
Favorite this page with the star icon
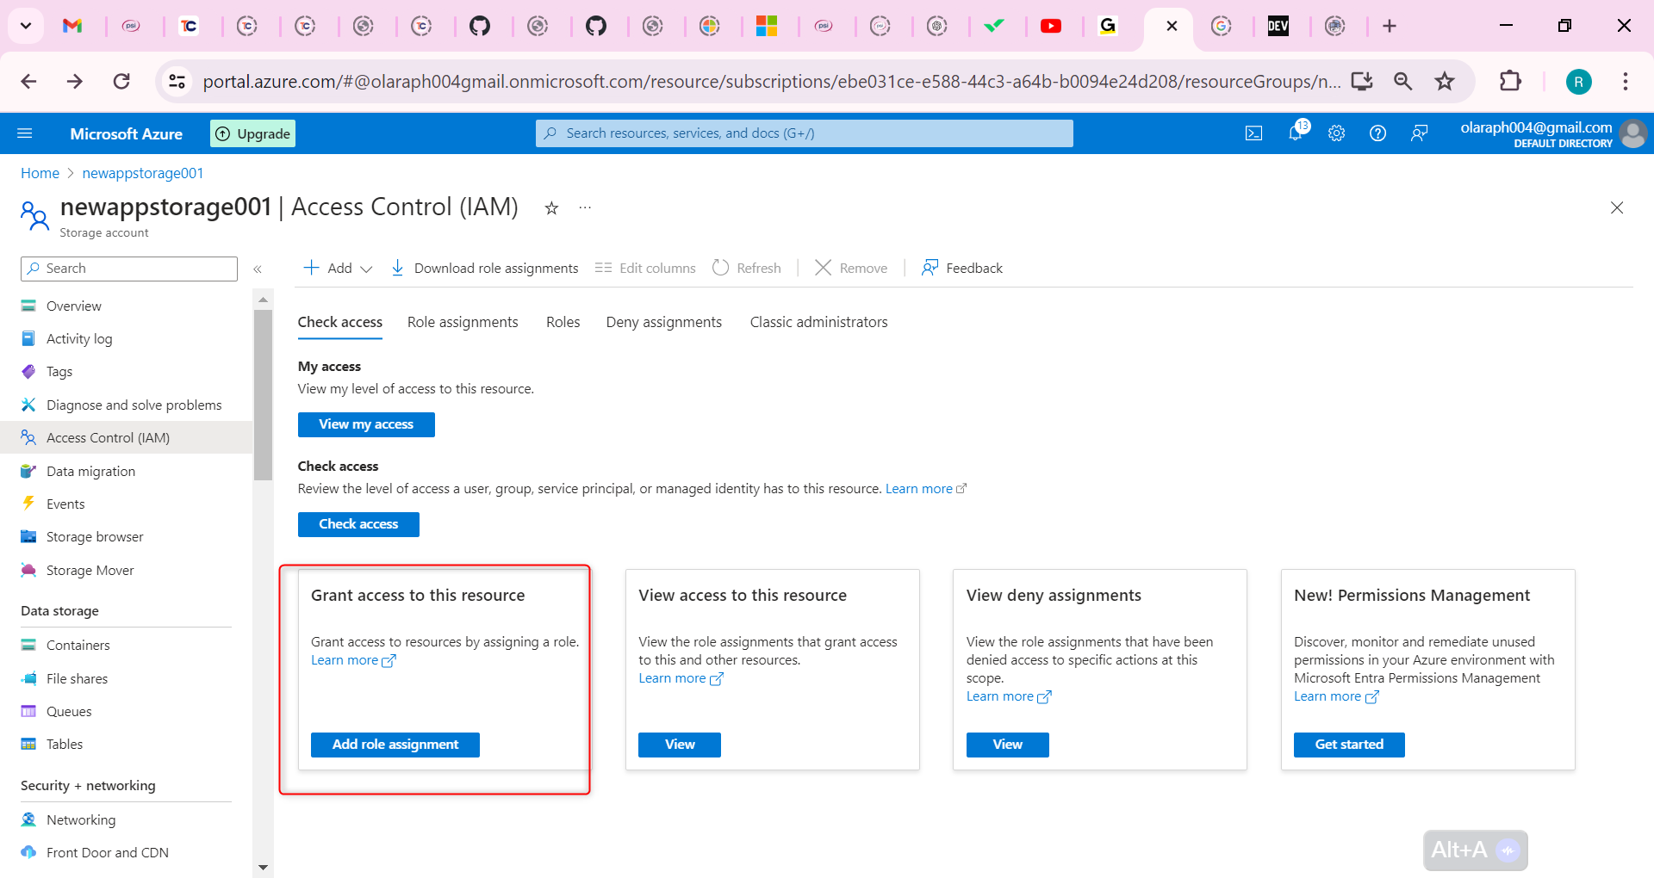[x=550, y=207]
